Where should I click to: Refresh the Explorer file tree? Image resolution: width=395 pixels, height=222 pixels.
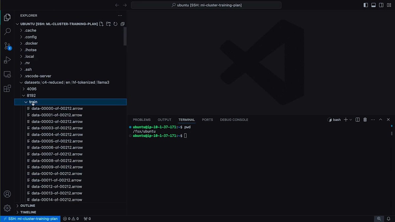(x=116, y=24)
